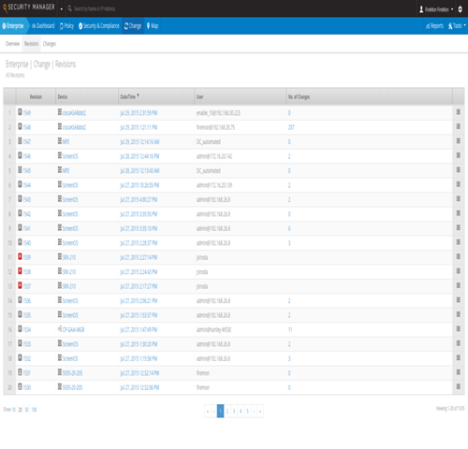Focus the Search by Name or IP Address field
This screenshot has height=449, width=468.
coord(95,8)
